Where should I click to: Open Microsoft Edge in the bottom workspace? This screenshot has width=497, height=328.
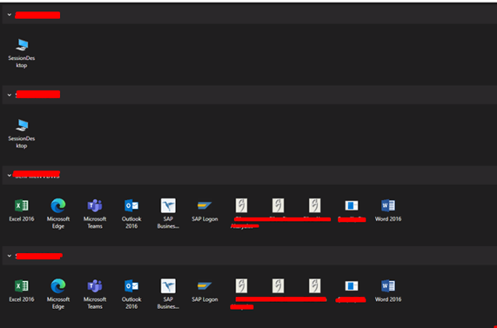(x=58, y=293)
